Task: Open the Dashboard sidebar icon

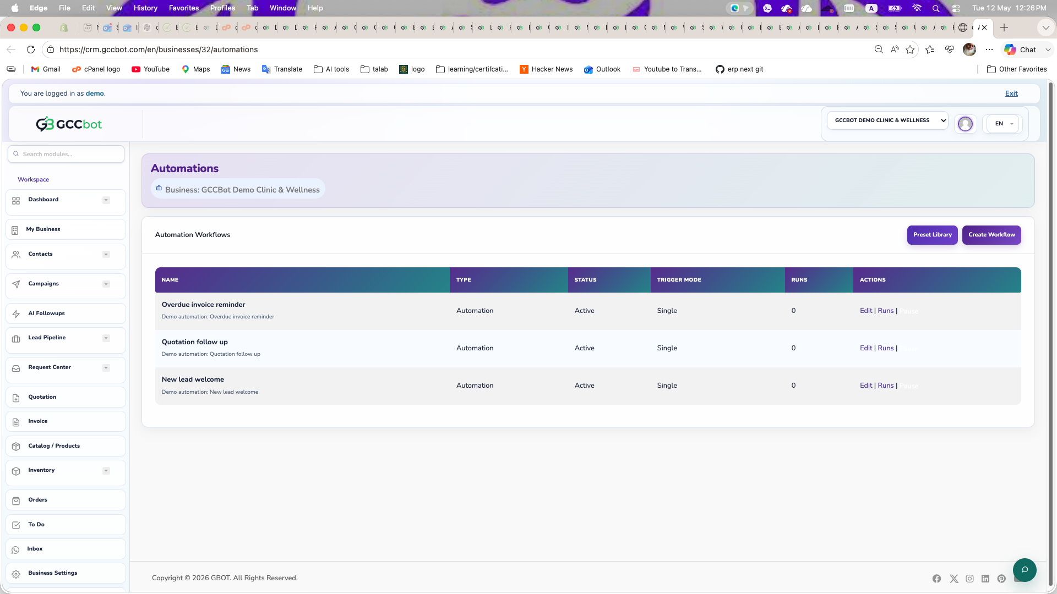Action: 16,201
